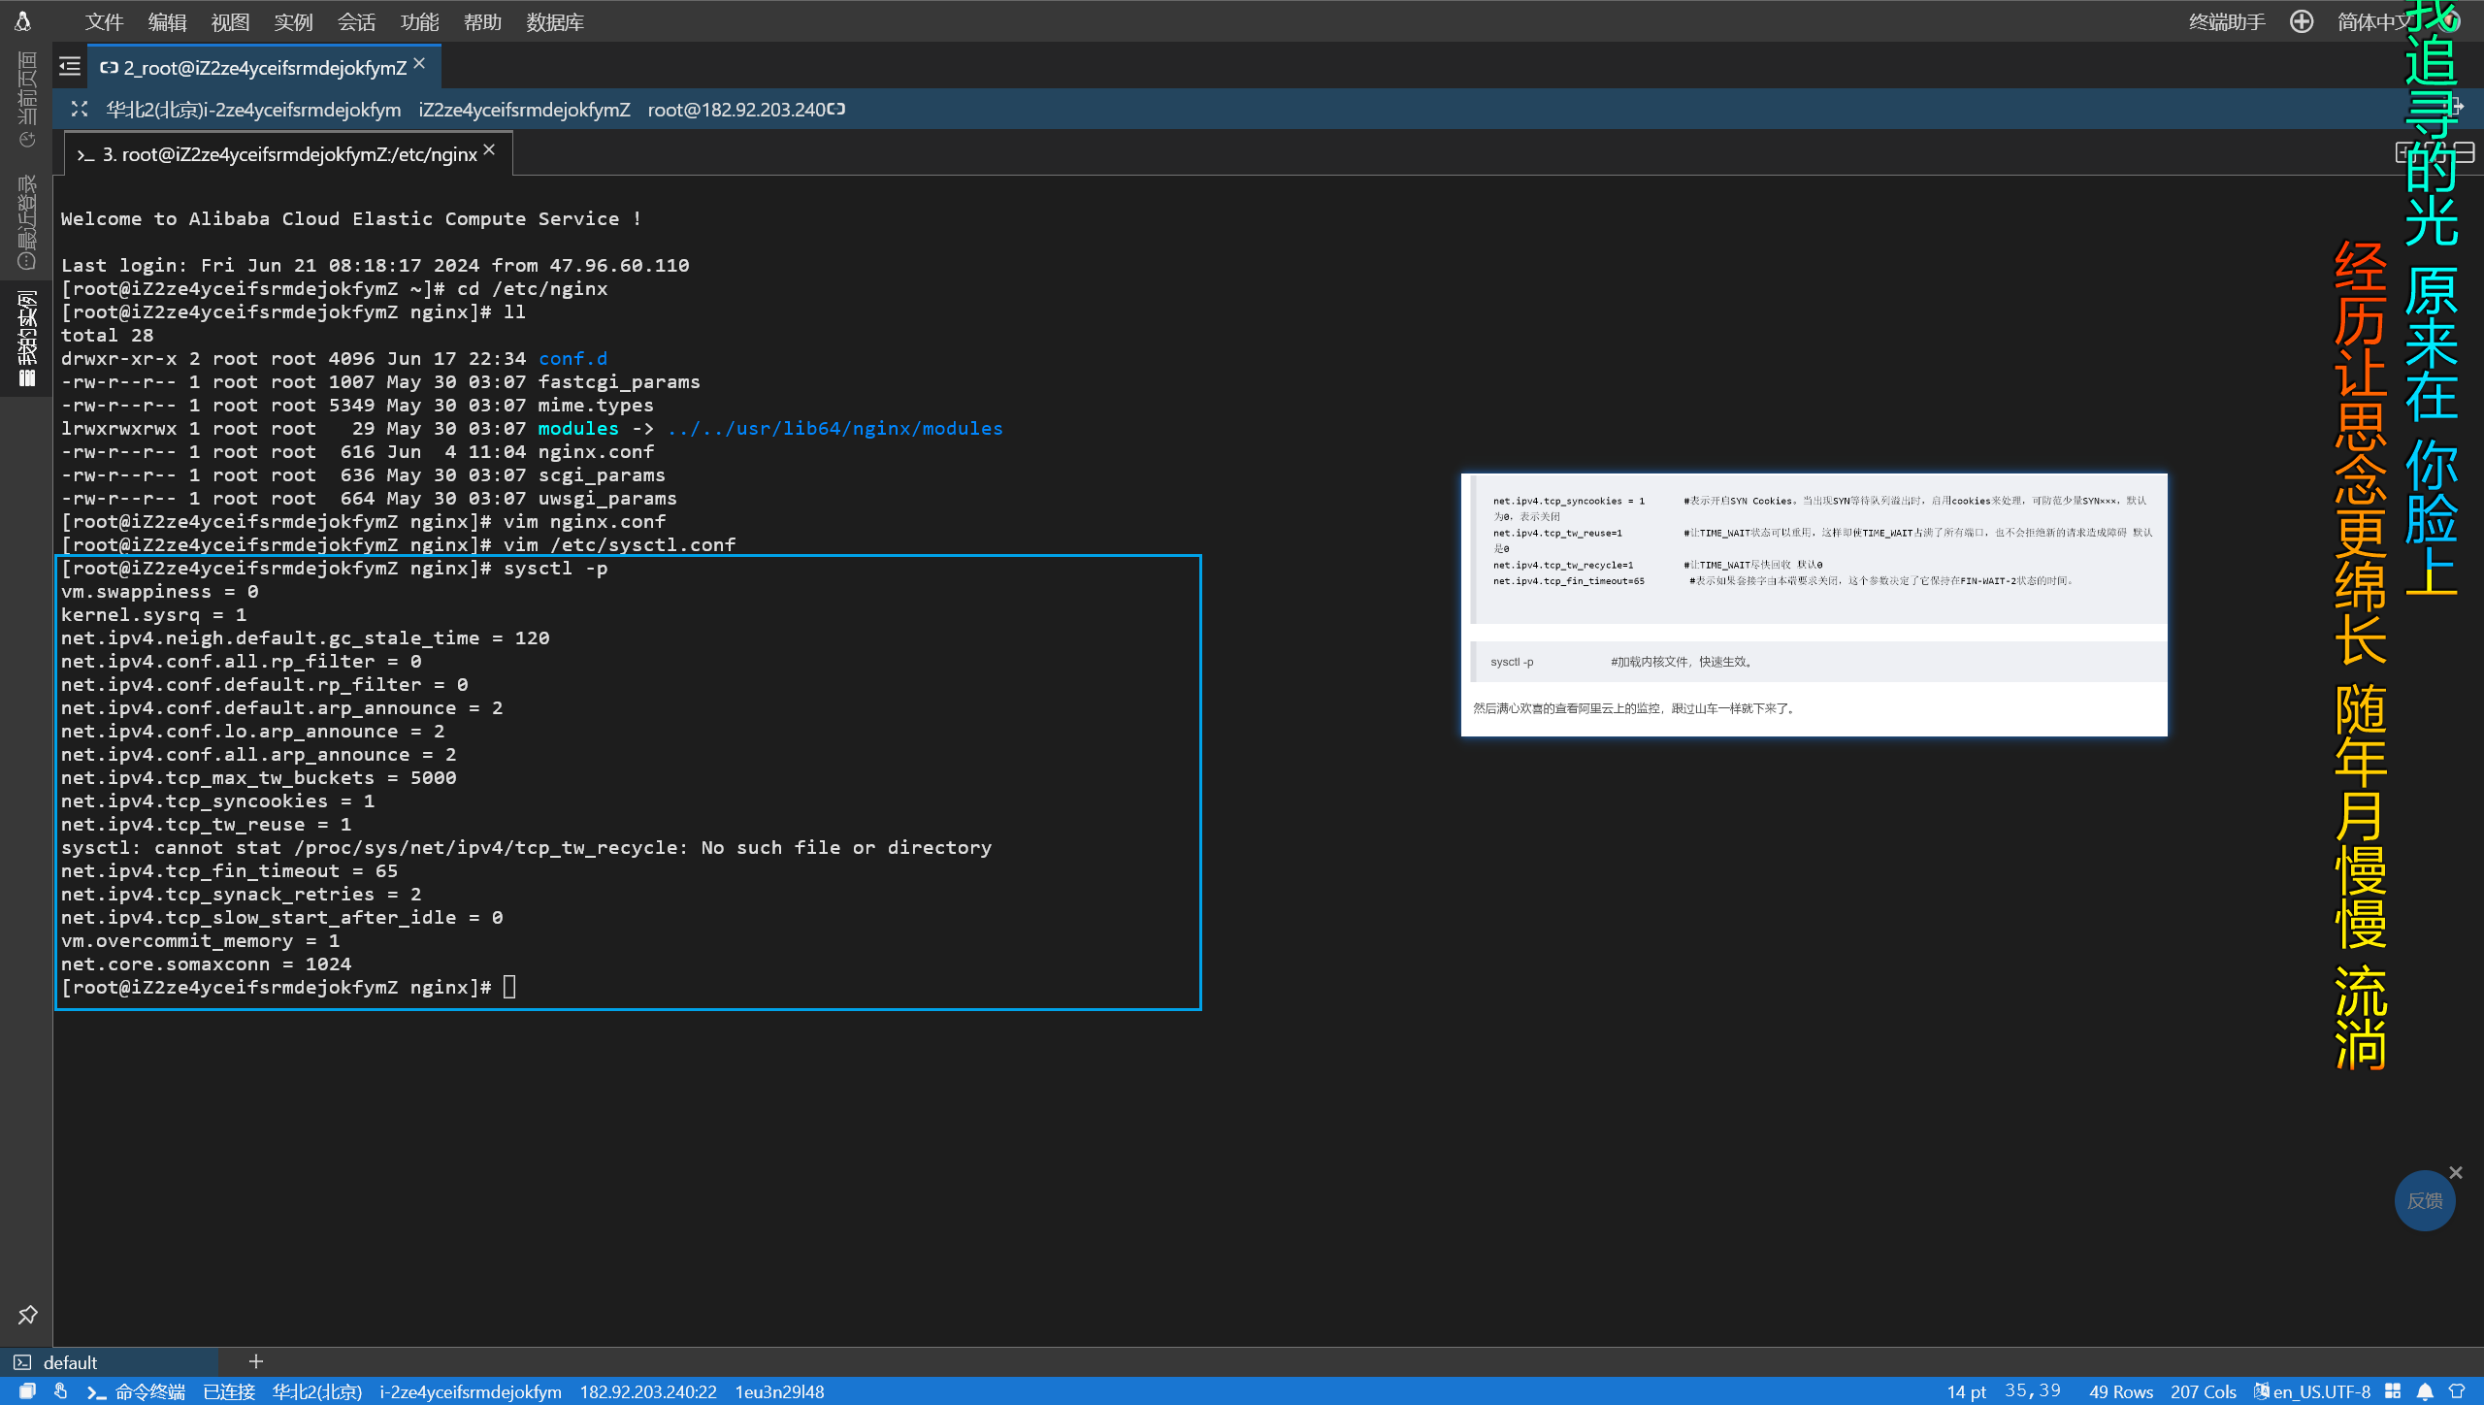The height and width of the screenshot is (1405, 2484).
Task: Click the root@182.92.203.240 connection label
Action: tap(736, 110)
